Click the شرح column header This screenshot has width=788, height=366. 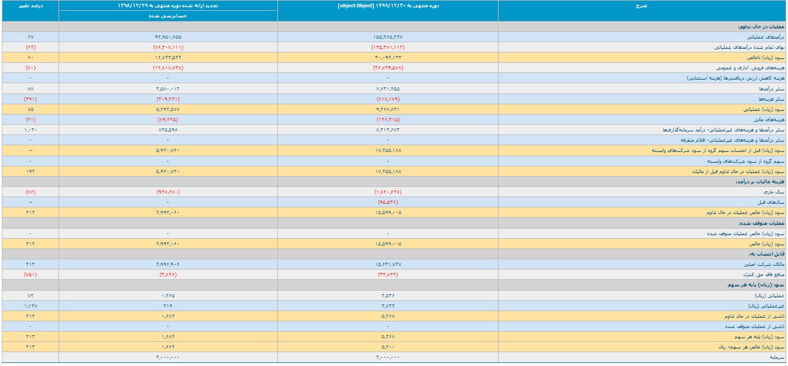point(642,6)
